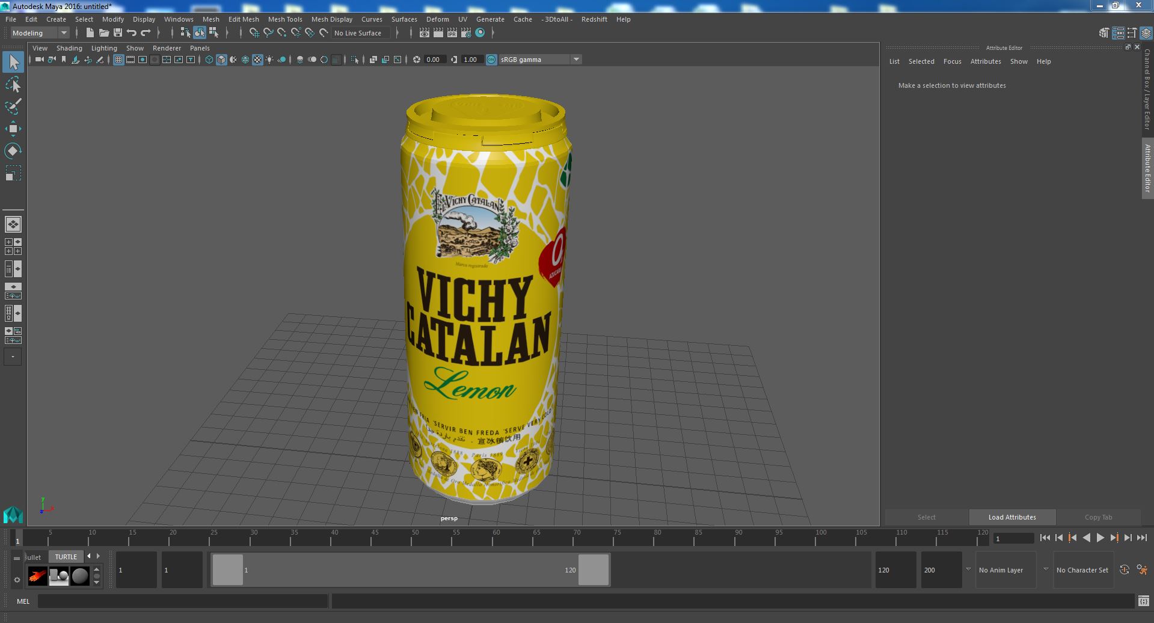This screenshot has height=623, width=1154.
Task: Create a new scene
Action: 90,33
